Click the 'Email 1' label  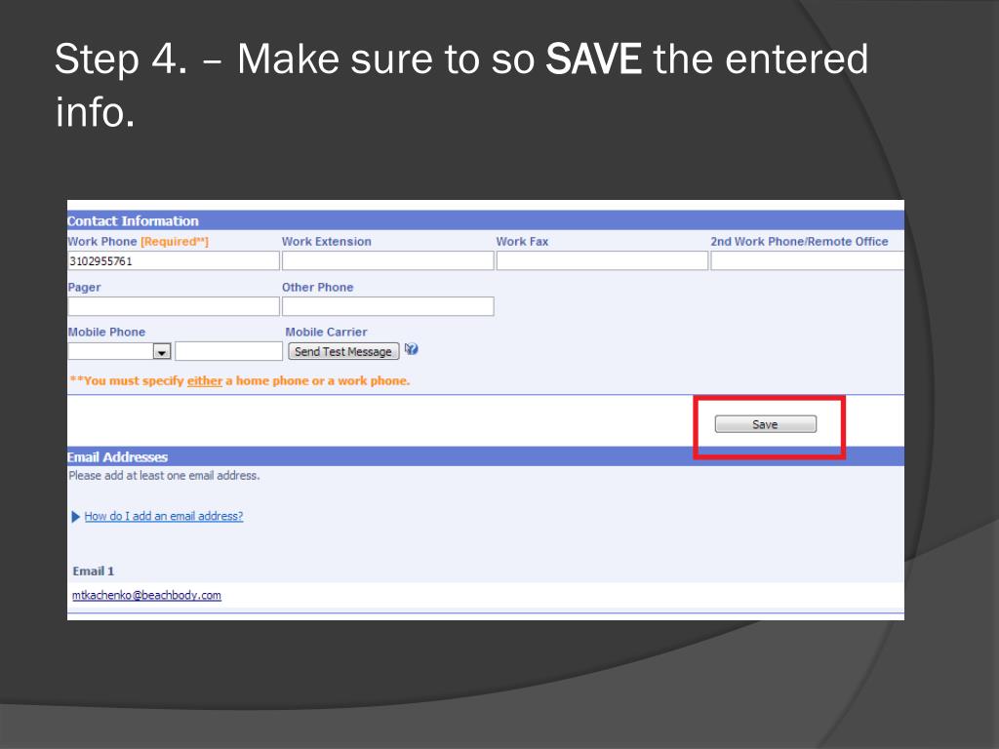click(x=93, y=572)
